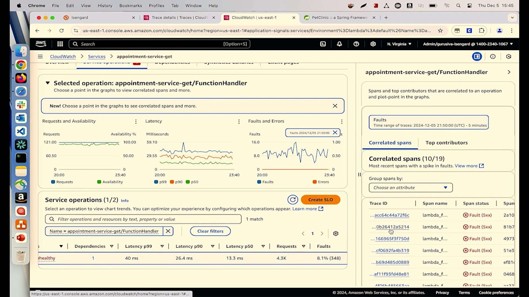Open the AWS help question mark icon
Screen dimensions: 529x297
[x=356, y=44]
